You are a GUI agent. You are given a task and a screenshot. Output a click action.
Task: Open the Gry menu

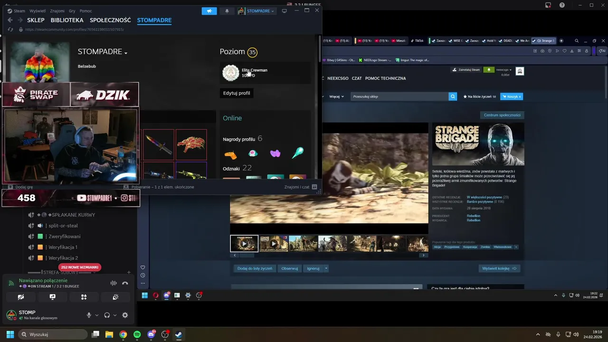(72, 11)
